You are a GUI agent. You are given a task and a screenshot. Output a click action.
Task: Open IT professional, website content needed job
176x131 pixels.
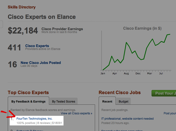click(127, 119)
